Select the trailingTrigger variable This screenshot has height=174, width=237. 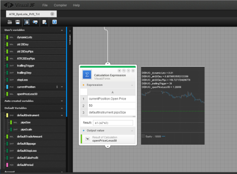pyautogui.click(x=35, y=65)
